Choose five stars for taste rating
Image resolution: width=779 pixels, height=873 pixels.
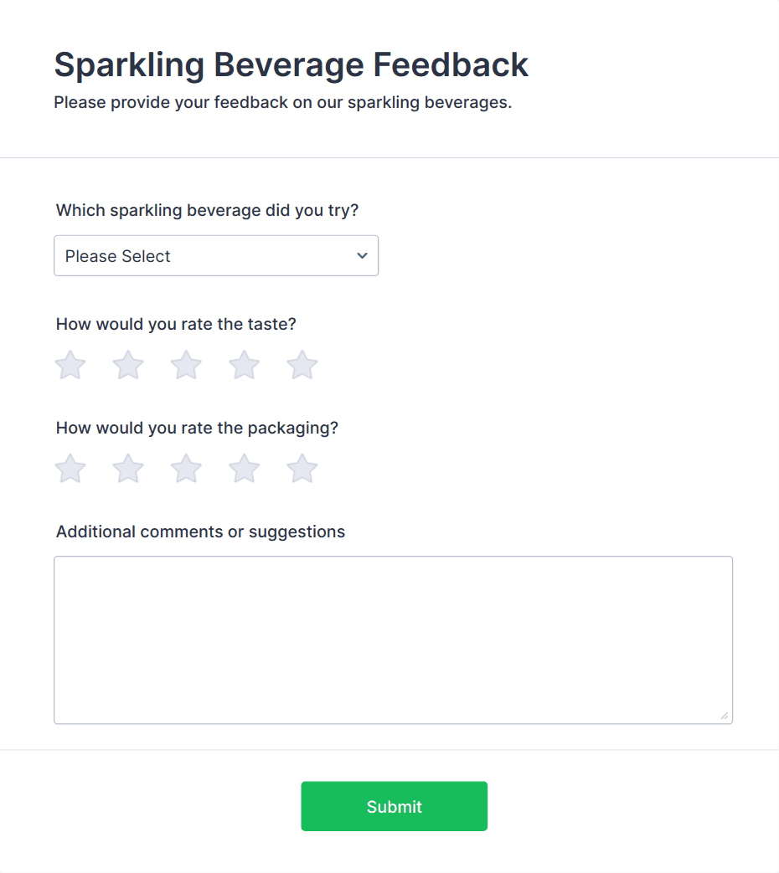pyautogui.click(x=302, y=366)
